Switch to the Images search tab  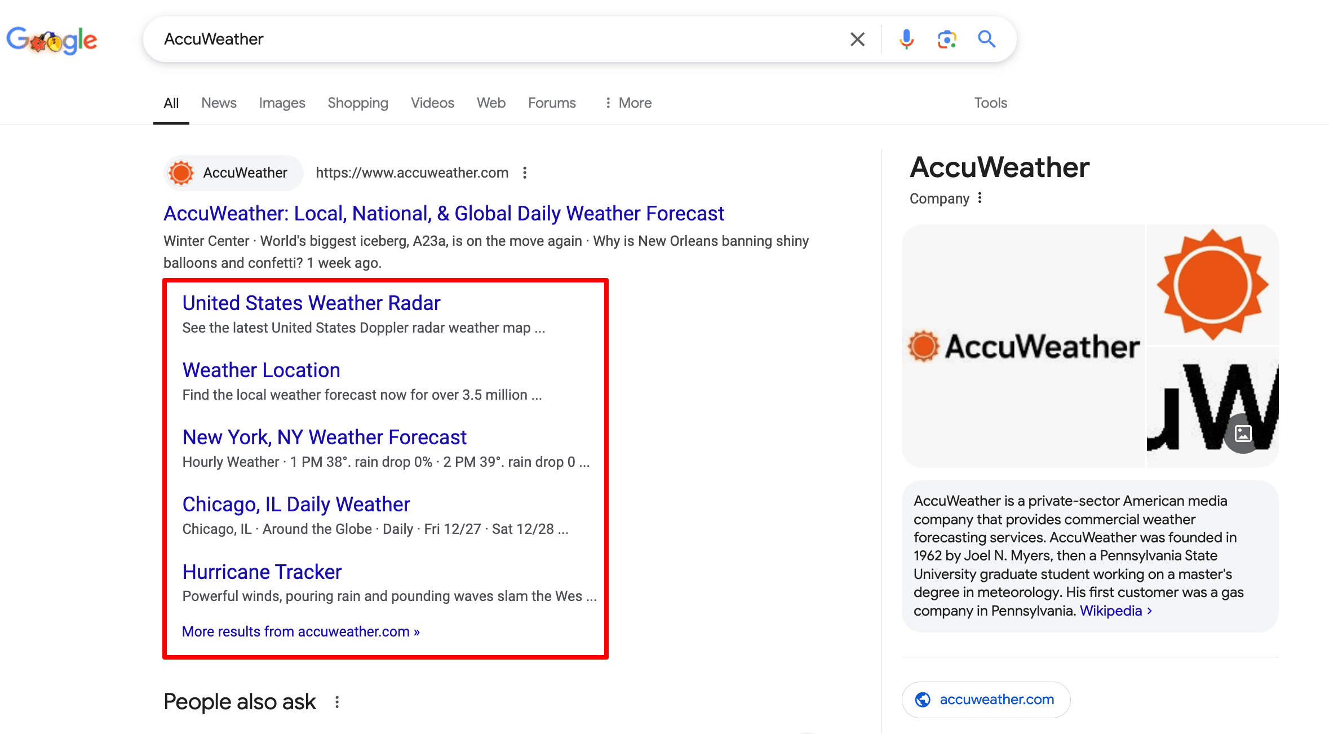(x=282, y=103)
